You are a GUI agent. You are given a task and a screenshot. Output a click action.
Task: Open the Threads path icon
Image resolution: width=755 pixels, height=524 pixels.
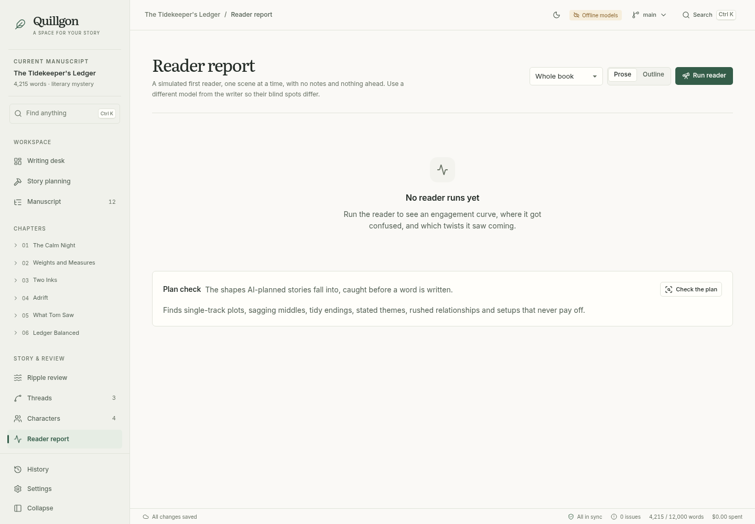coord(18,398)
